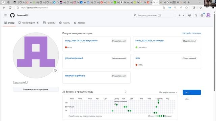Open the pull requests icon in header
Viewport: 216px width, 121px height.
196,15
